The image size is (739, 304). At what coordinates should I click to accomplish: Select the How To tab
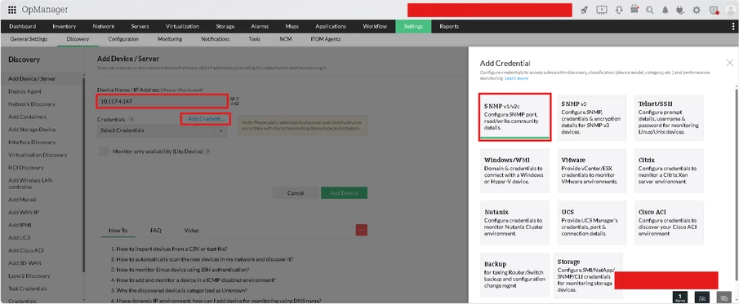pos(118,231)
